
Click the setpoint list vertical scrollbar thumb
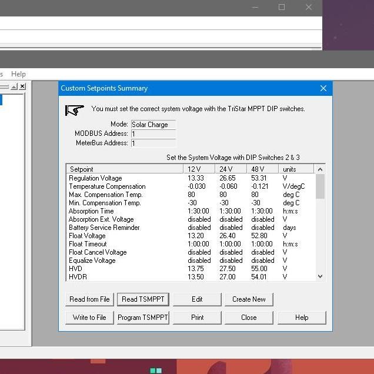320,187
